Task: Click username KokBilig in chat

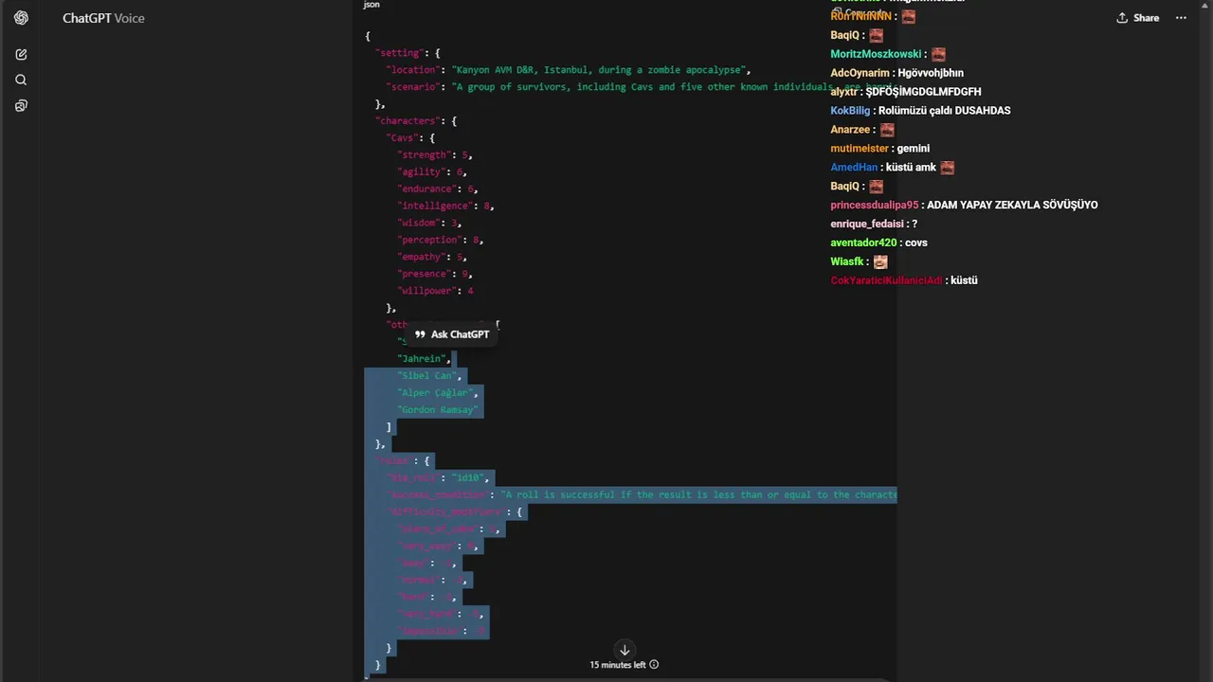Action: (850, 111)
